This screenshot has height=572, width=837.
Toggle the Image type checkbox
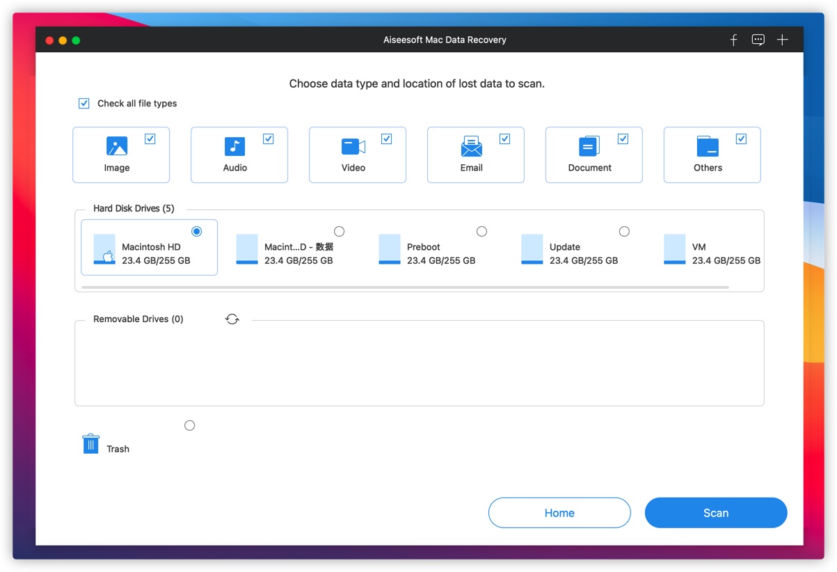pyautogui.click(x=150, y=139)
